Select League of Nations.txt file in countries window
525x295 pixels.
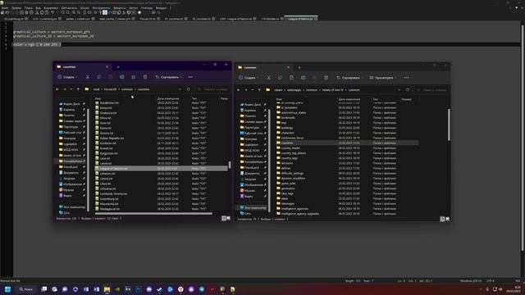pos(161,169)
